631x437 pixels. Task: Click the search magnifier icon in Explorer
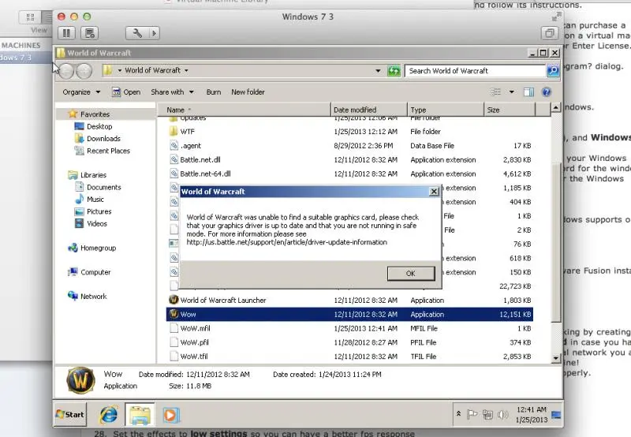pyautogui.click(x=553, y=71)
